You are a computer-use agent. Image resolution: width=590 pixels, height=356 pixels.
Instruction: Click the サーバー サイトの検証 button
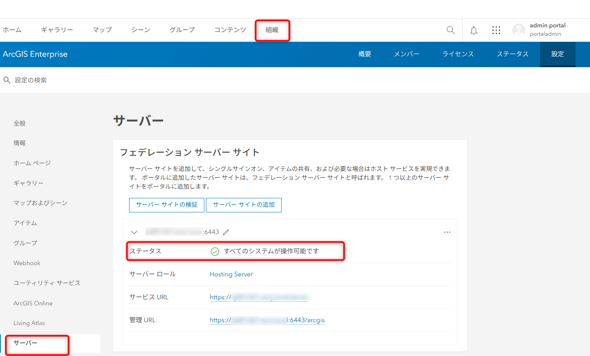pyautogui.click(x=167, y=205)
